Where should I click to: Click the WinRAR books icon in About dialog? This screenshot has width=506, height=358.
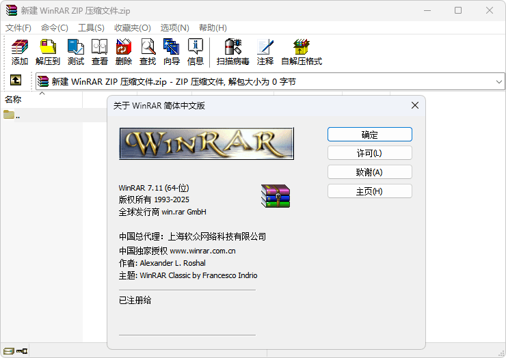pyautogui.click(x=276, y=196)
